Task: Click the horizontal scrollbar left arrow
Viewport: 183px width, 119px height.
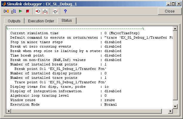Action: point(9,111)
